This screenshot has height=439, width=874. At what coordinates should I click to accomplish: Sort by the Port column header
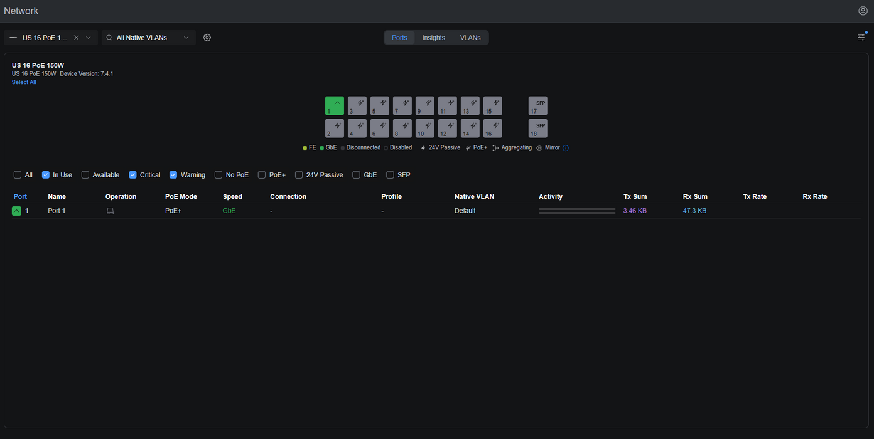coord(20,196)
